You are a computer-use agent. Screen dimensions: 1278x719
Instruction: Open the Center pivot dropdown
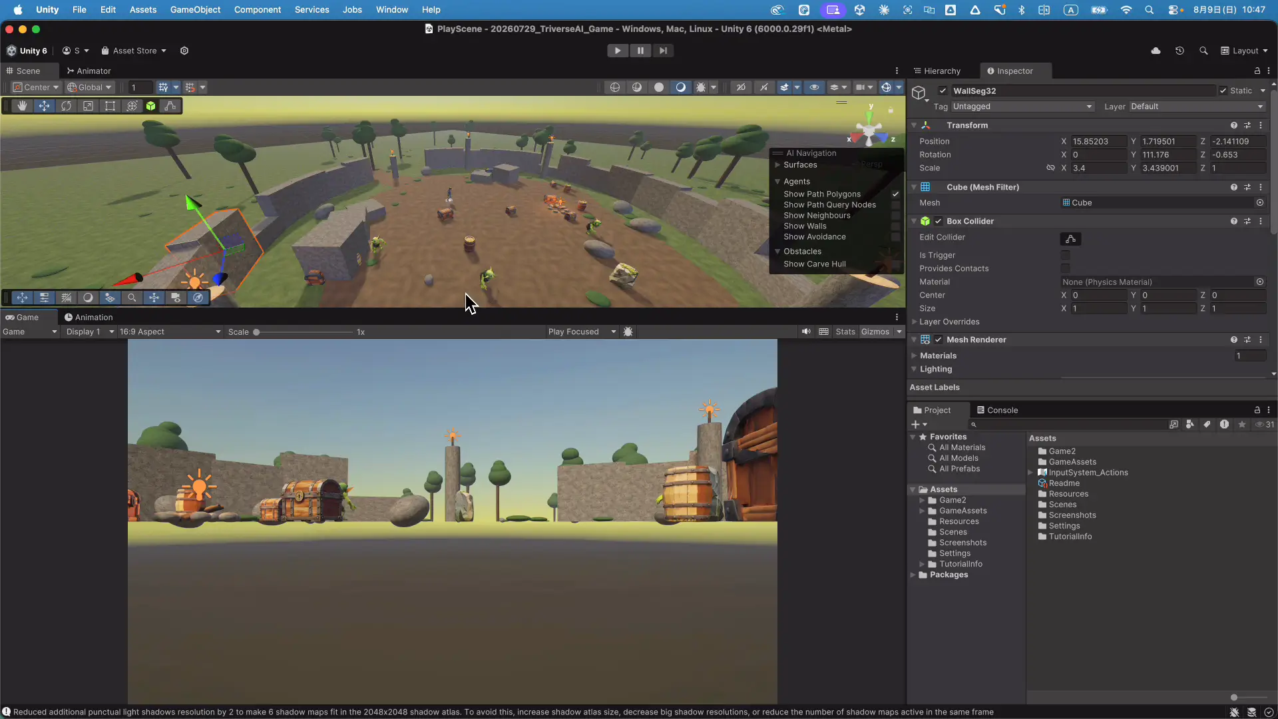pyautogui.click(x=36, y=87)
